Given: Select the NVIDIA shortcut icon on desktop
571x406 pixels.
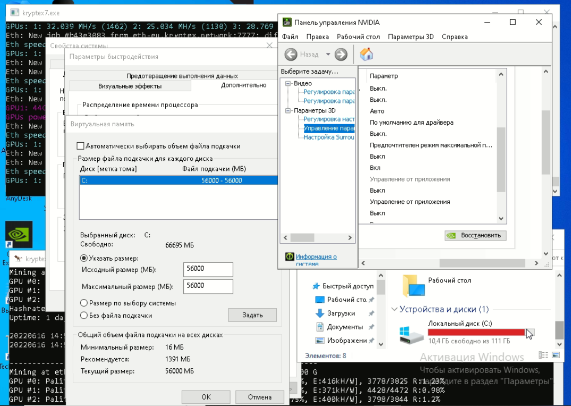Looking at the screenshot, I should [19, 235].
